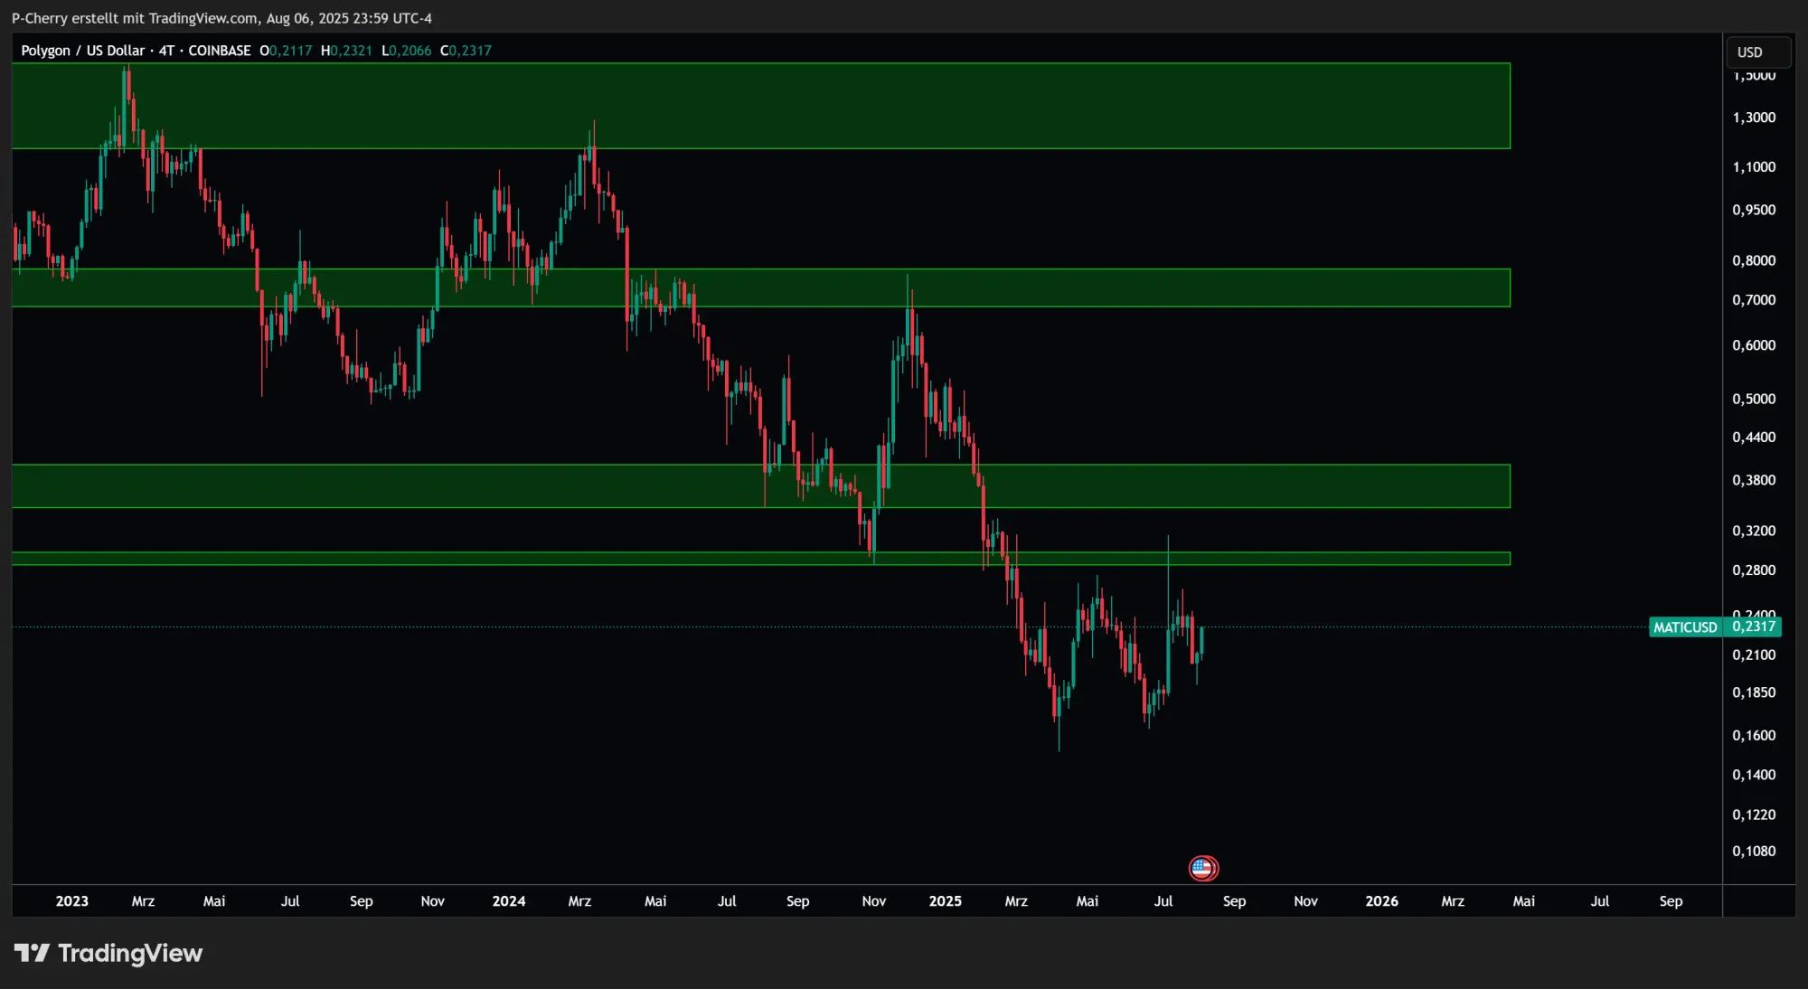Select the thin green zone just above 0,2800
1808x989 pixels.
(x=761, y=559)
